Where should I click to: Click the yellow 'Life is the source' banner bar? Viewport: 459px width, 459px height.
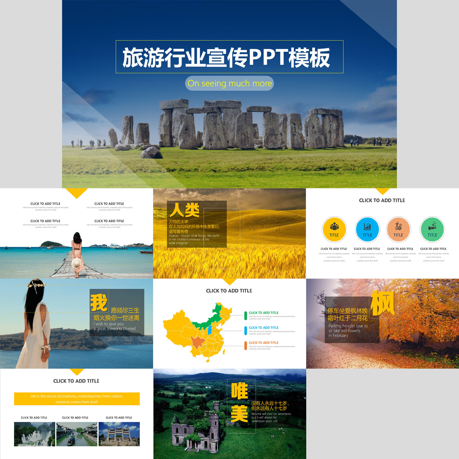[76, 399]
